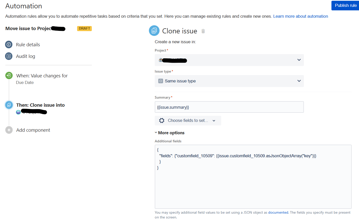
Task: Click the blue Clone issue step icon
Action: pyautogui.click(x=9, y=105)
